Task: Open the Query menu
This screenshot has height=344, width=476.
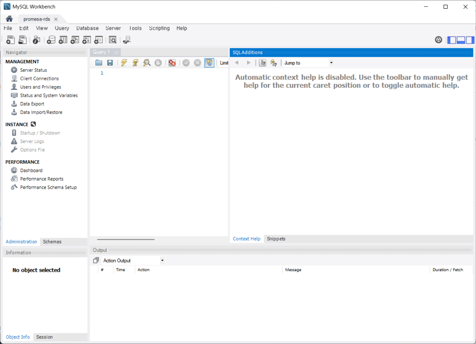Action: click(62, 28)
